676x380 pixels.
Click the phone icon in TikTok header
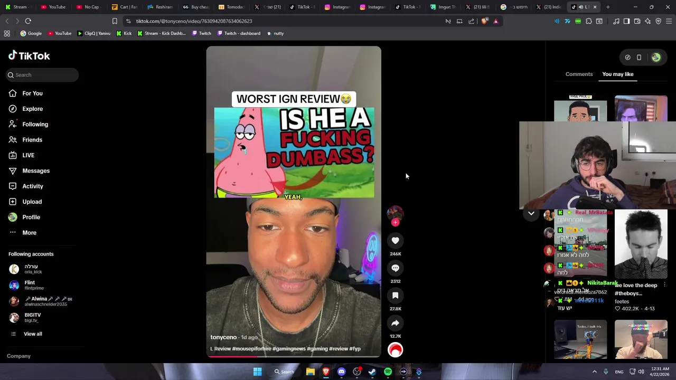click(639, 58)
